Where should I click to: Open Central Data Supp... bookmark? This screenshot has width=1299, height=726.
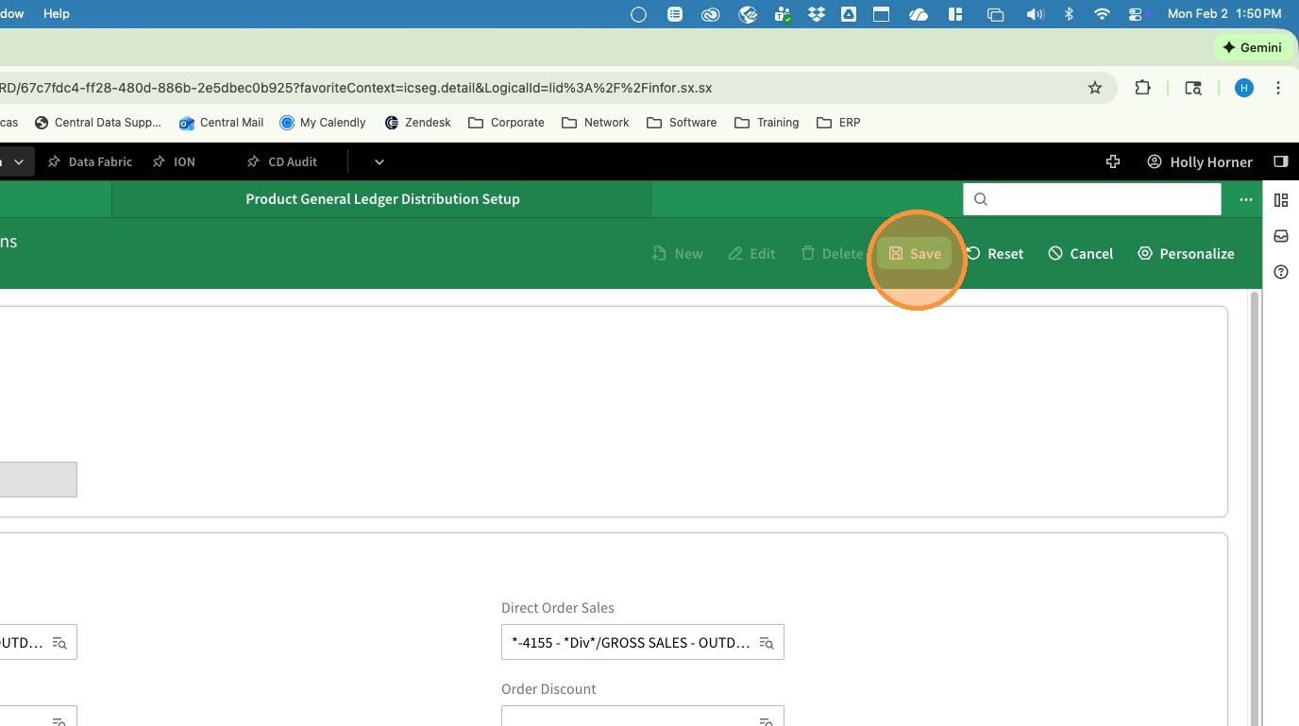97,123
